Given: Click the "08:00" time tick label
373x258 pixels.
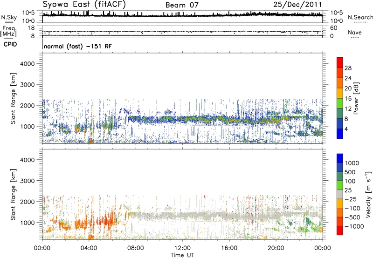Looking at the screenshot, I should [136, 248].
